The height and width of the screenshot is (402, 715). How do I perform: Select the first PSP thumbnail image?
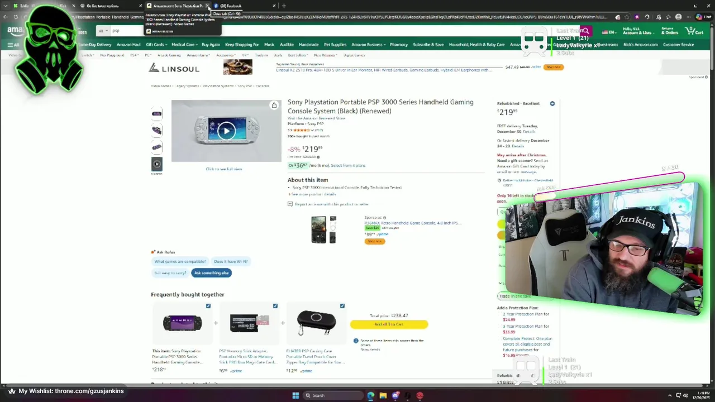pyautogui.click(x=156, y=113)
